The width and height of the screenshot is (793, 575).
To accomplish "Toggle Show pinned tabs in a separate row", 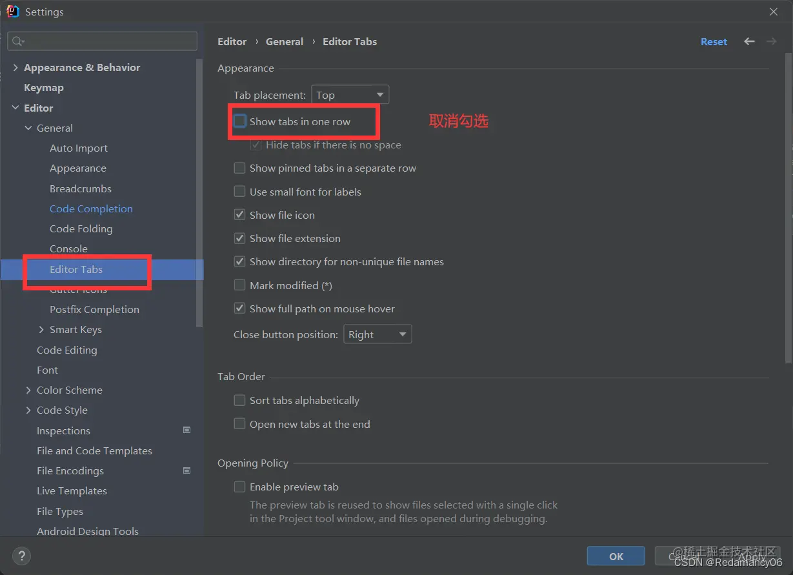I will pyautogui.click(x=239, y=168).
